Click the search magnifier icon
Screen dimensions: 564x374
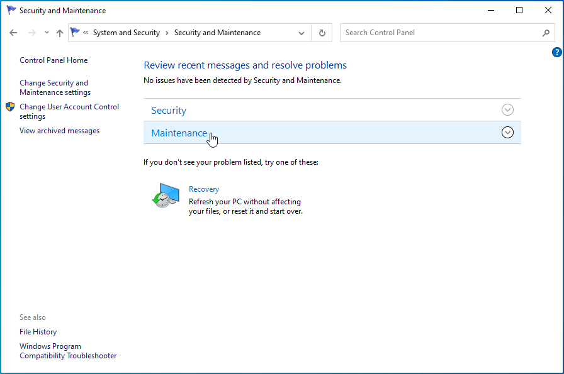[x=546, y=33]
